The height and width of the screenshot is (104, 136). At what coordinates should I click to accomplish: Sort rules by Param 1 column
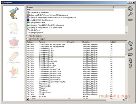pyautogui.click(x=53, y=42)
